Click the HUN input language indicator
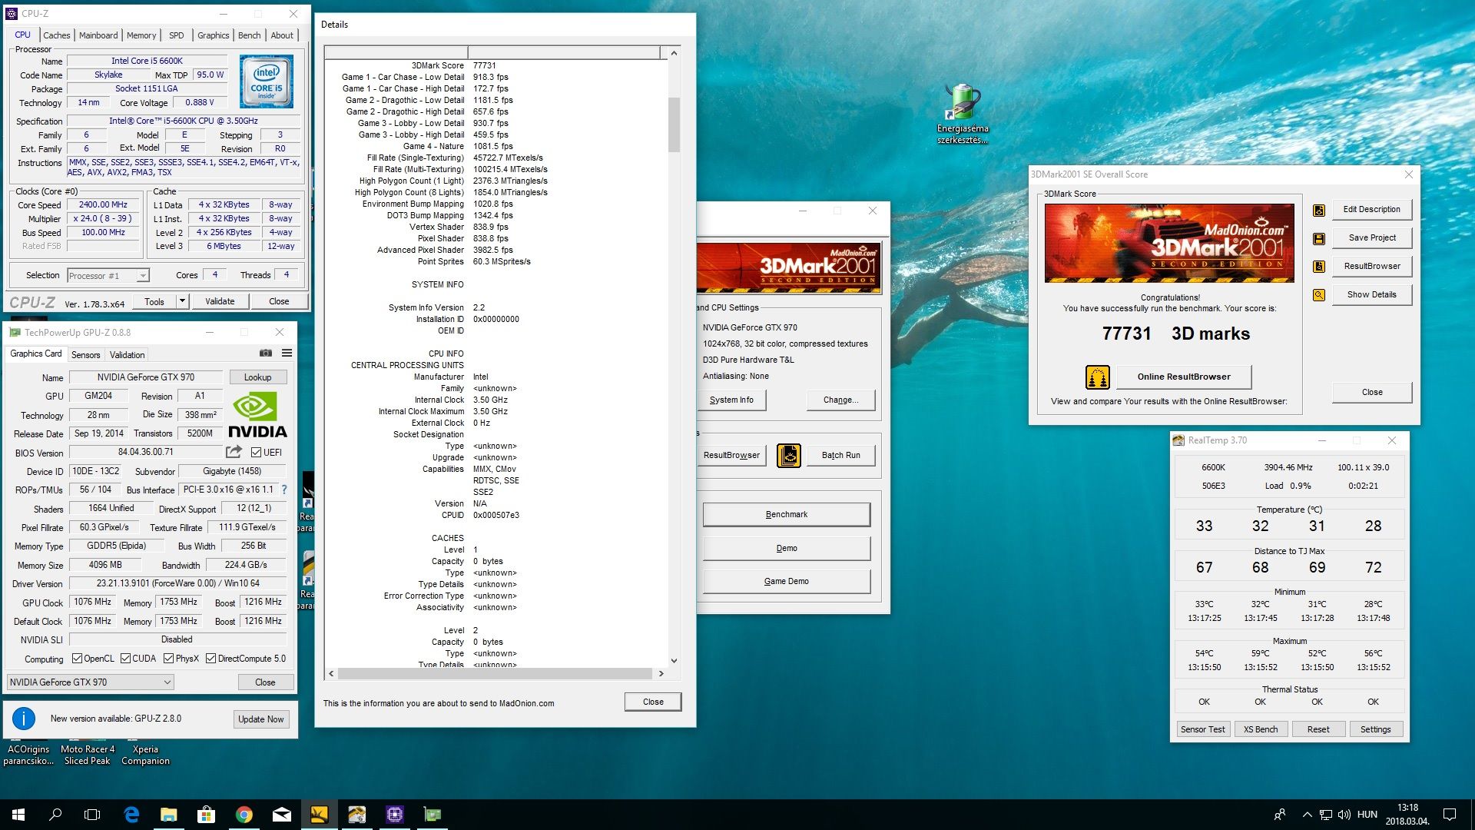 [1367, 815]
